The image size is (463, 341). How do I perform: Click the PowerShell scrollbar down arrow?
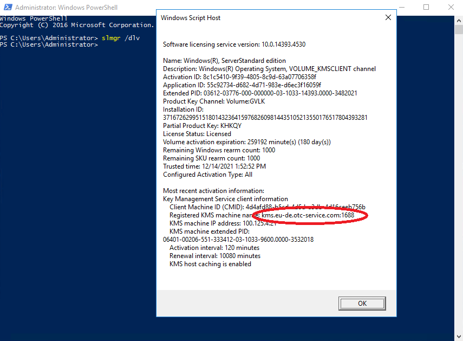click(x=459, y=336)
